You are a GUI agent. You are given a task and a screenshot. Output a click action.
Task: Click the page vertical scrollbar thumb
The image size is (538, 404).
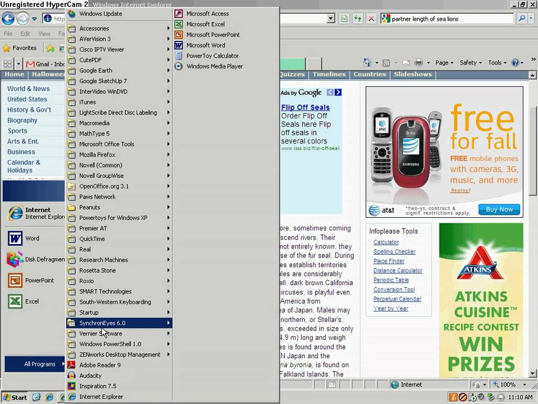[532, 151]
